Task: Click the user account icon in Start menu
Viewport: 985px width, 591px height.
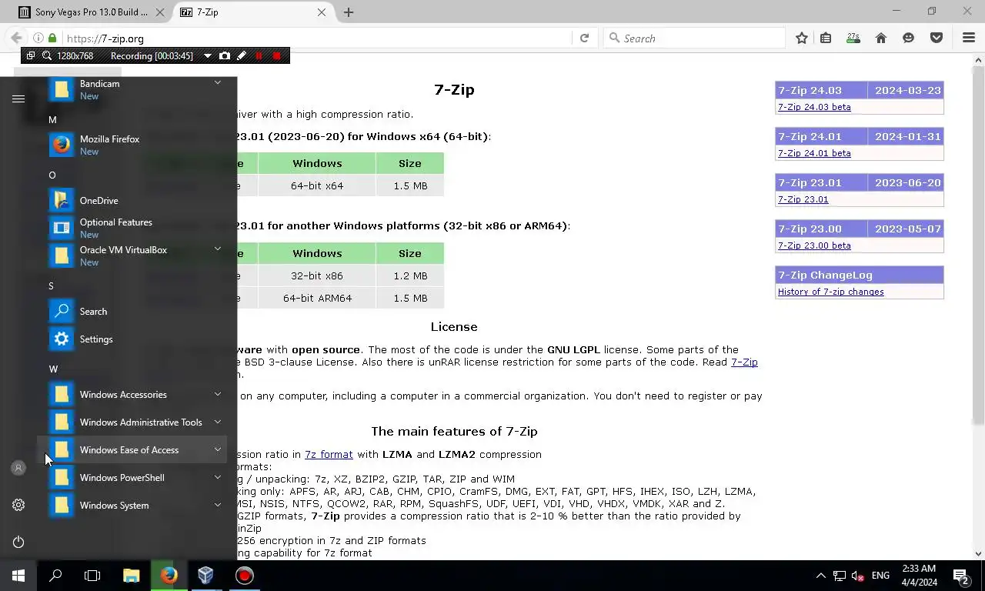Action: (18, 468)
